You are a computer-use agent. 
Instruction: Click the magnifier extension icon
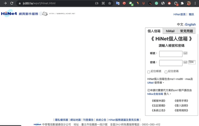150,3
